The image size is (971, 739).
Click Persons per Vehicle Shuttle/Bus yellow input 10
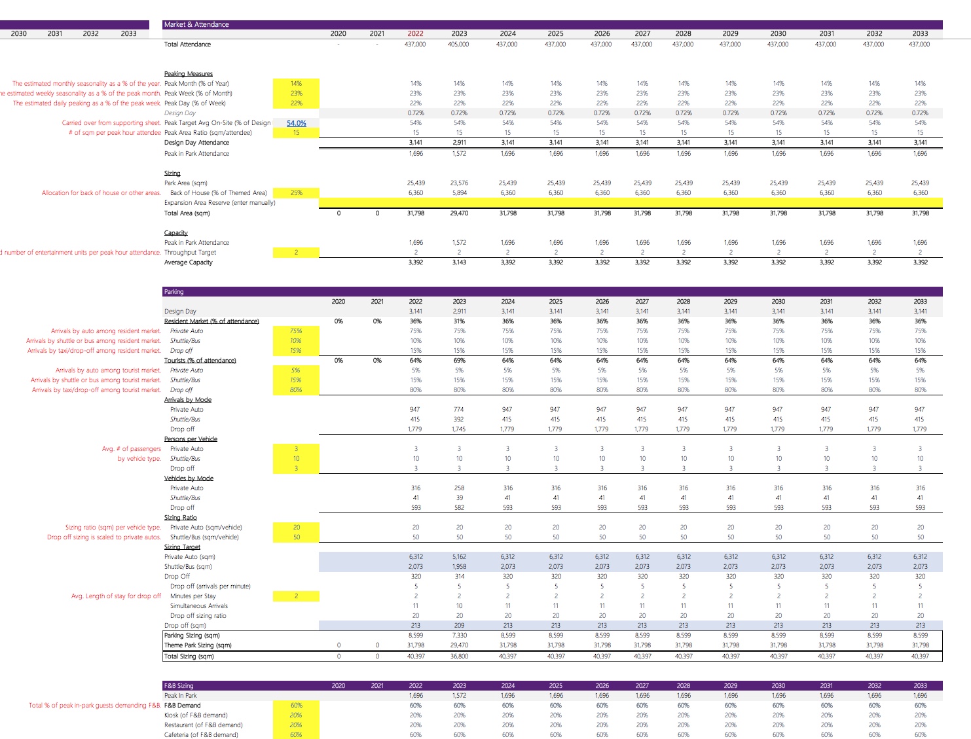(296, 459)
